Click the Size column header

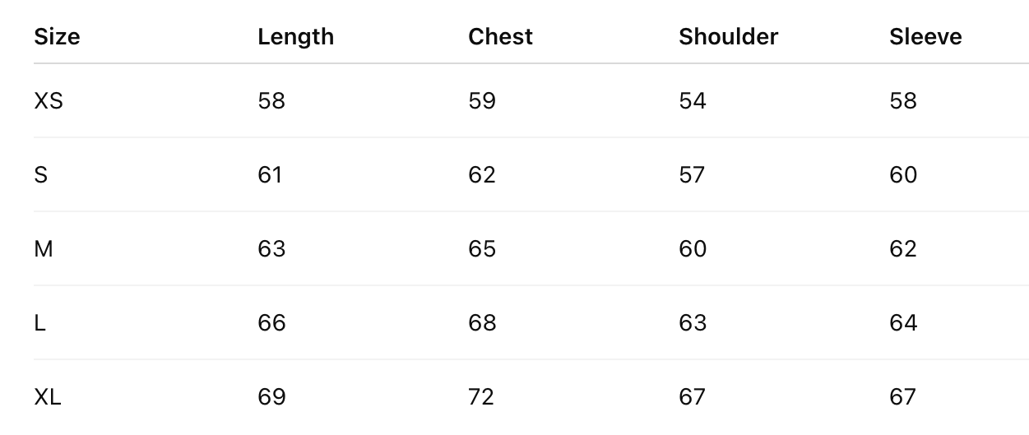click(x=57, y=37)
